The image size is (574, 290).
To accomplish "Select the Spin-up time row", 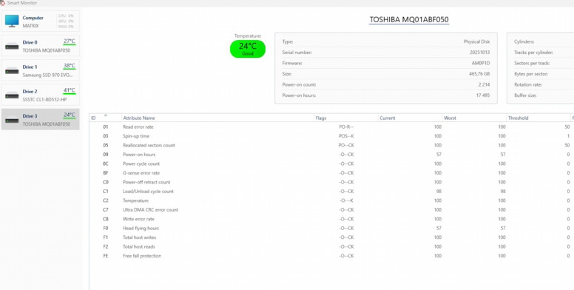I will [331, 136].
